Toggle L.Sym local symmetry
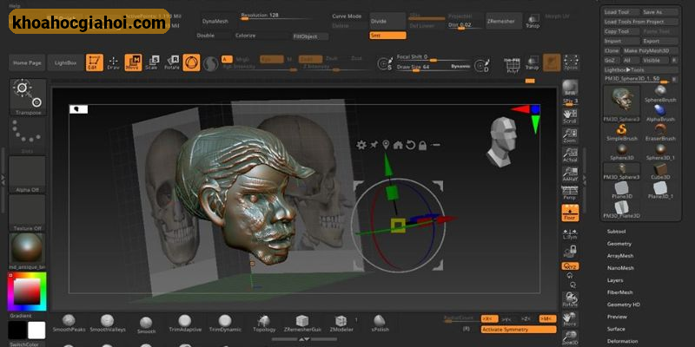The height and width of the screenshot is (347, 695). click(570, 233)
